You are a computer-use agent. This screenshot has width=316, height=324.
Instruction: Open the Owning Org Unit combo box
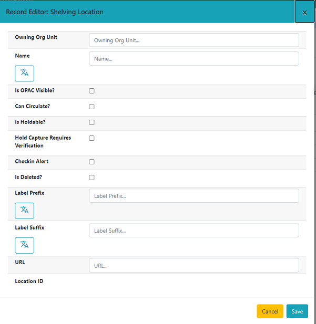click(x=193, y=40)
